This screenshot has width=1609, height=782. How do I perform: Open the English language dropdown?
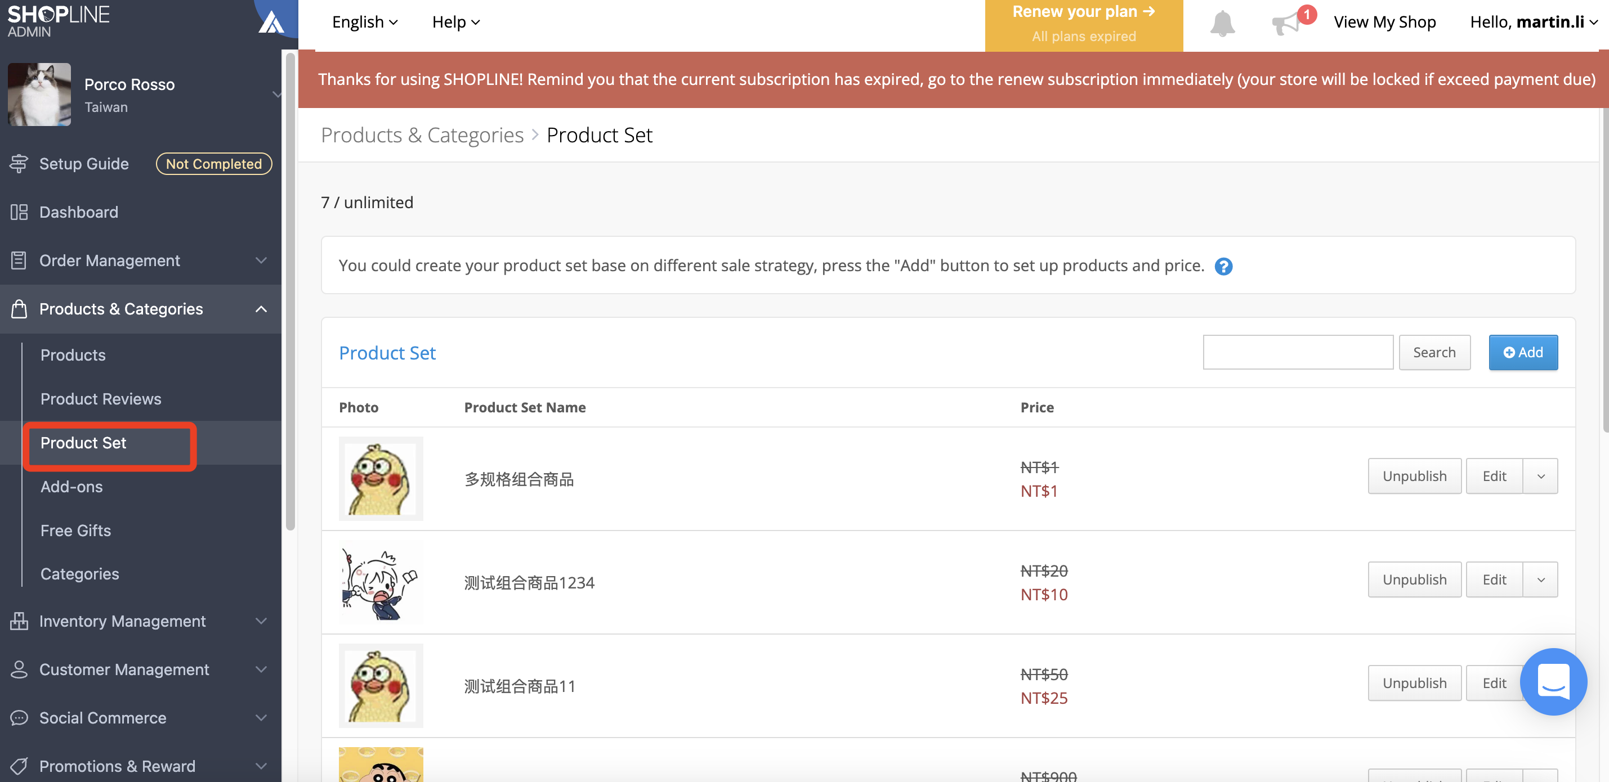(x=365, y=22)
